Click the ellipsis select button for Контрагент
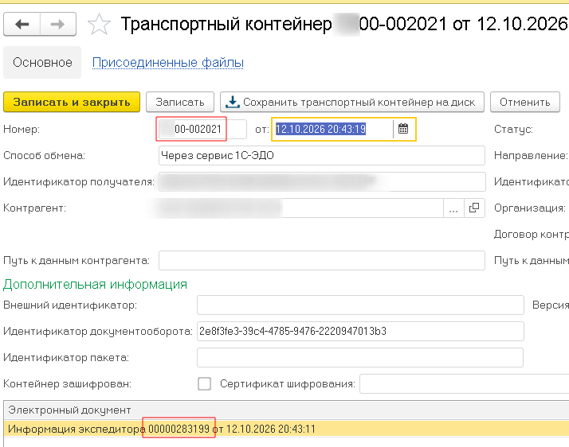Screen dimensions: 569x447 click(x=453, y=208)
